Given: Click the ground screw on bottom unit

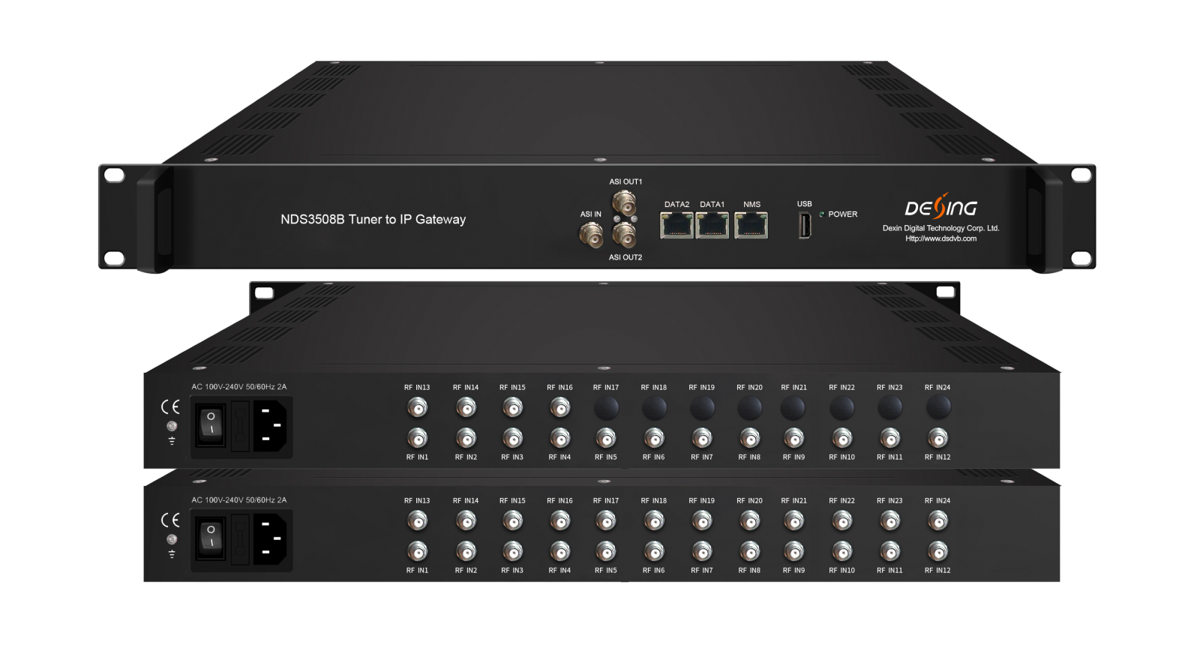Looking at the screenshot, I should (172, 539).
